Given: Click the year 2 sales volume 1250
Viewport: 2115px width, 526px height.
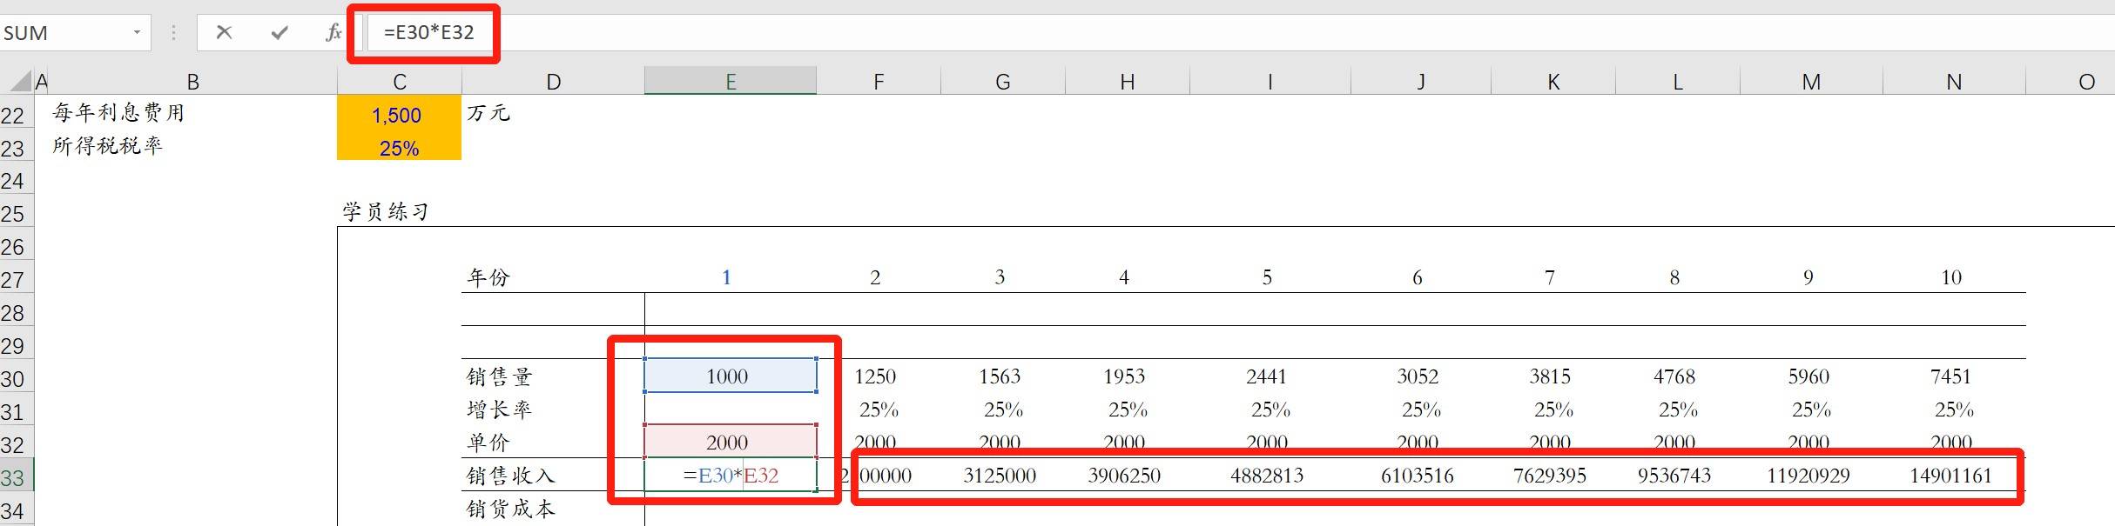Looking at the screenshot, I should pyautogui.click(x=875, y=376).
